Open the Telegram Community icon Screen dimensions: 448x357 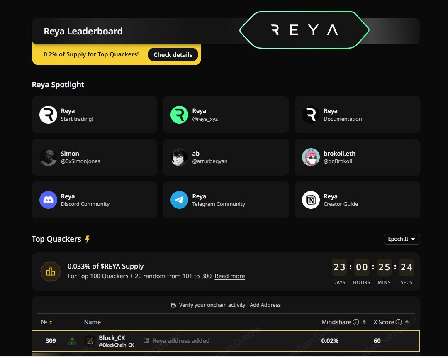click(179, 200)
